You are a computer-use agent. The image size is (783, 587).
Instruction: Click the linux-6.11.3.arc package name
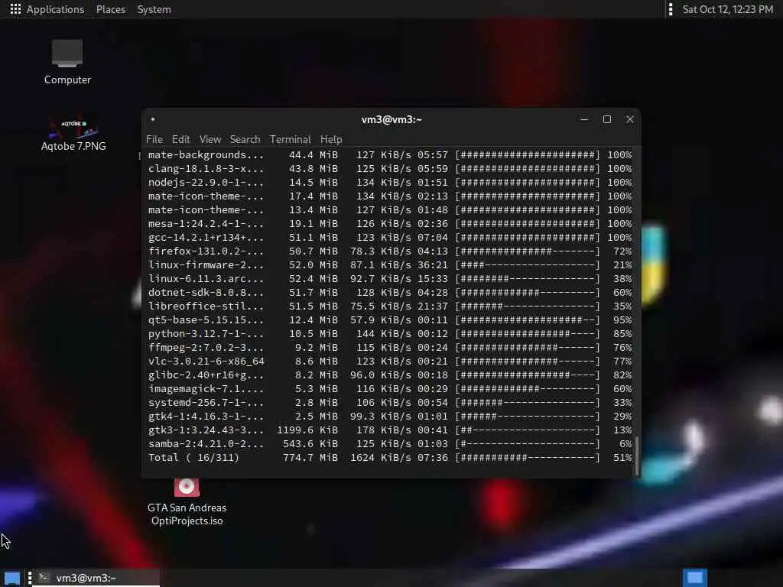tap(206, 278)
